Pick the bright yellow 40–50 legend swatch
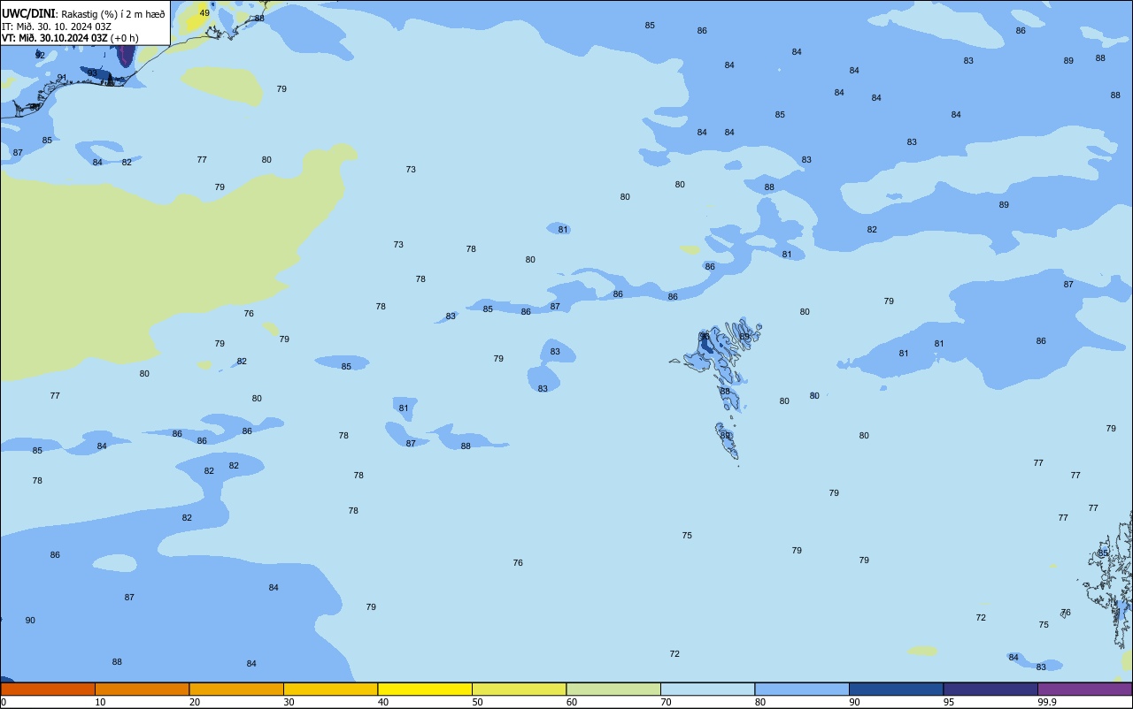 pyautogui.click(x=425, y=689)
